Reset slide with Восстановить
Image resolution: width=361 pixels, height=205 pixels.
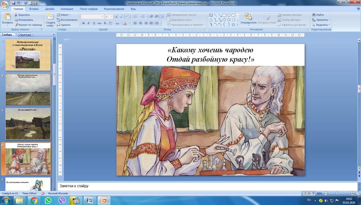pos(67,20)
